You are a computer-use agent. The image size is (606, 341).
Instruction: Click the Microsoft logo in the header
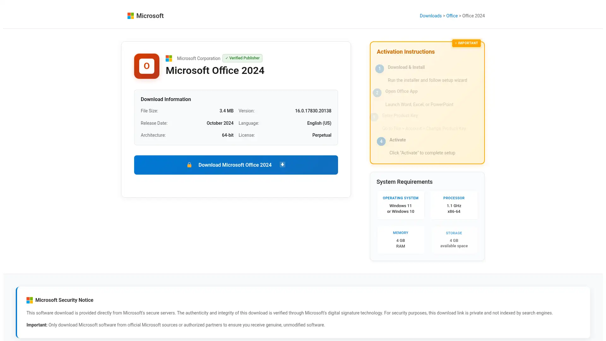130,15
